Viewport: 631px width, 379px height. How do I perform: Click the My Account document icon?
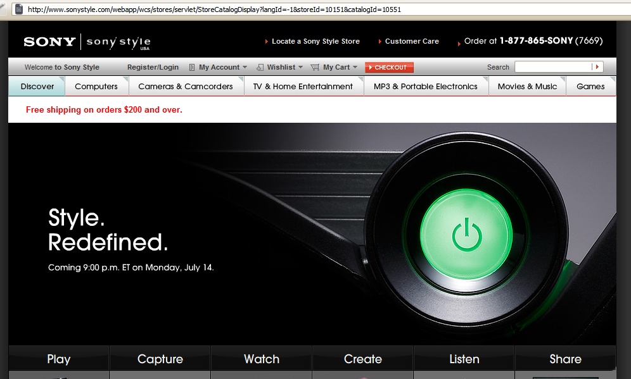coord(192,68)
